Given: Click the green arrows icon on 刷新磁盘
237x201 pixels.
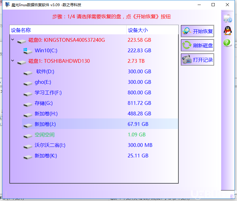Looking at the screenshot, I should coord(187,45).
